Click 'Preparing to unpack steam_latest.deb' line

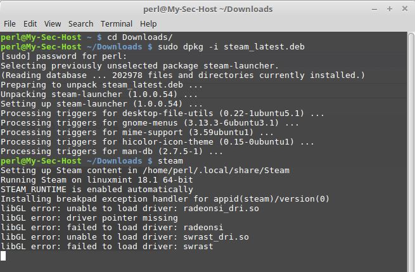(101, 85)
